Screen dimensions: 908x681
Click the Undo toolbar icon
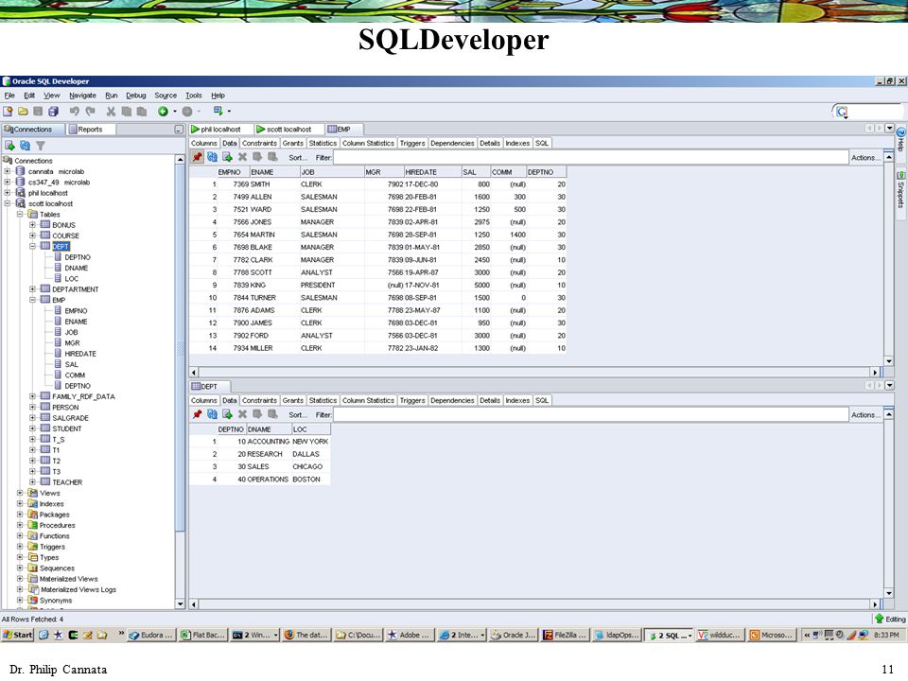click(x=74, y=112)
